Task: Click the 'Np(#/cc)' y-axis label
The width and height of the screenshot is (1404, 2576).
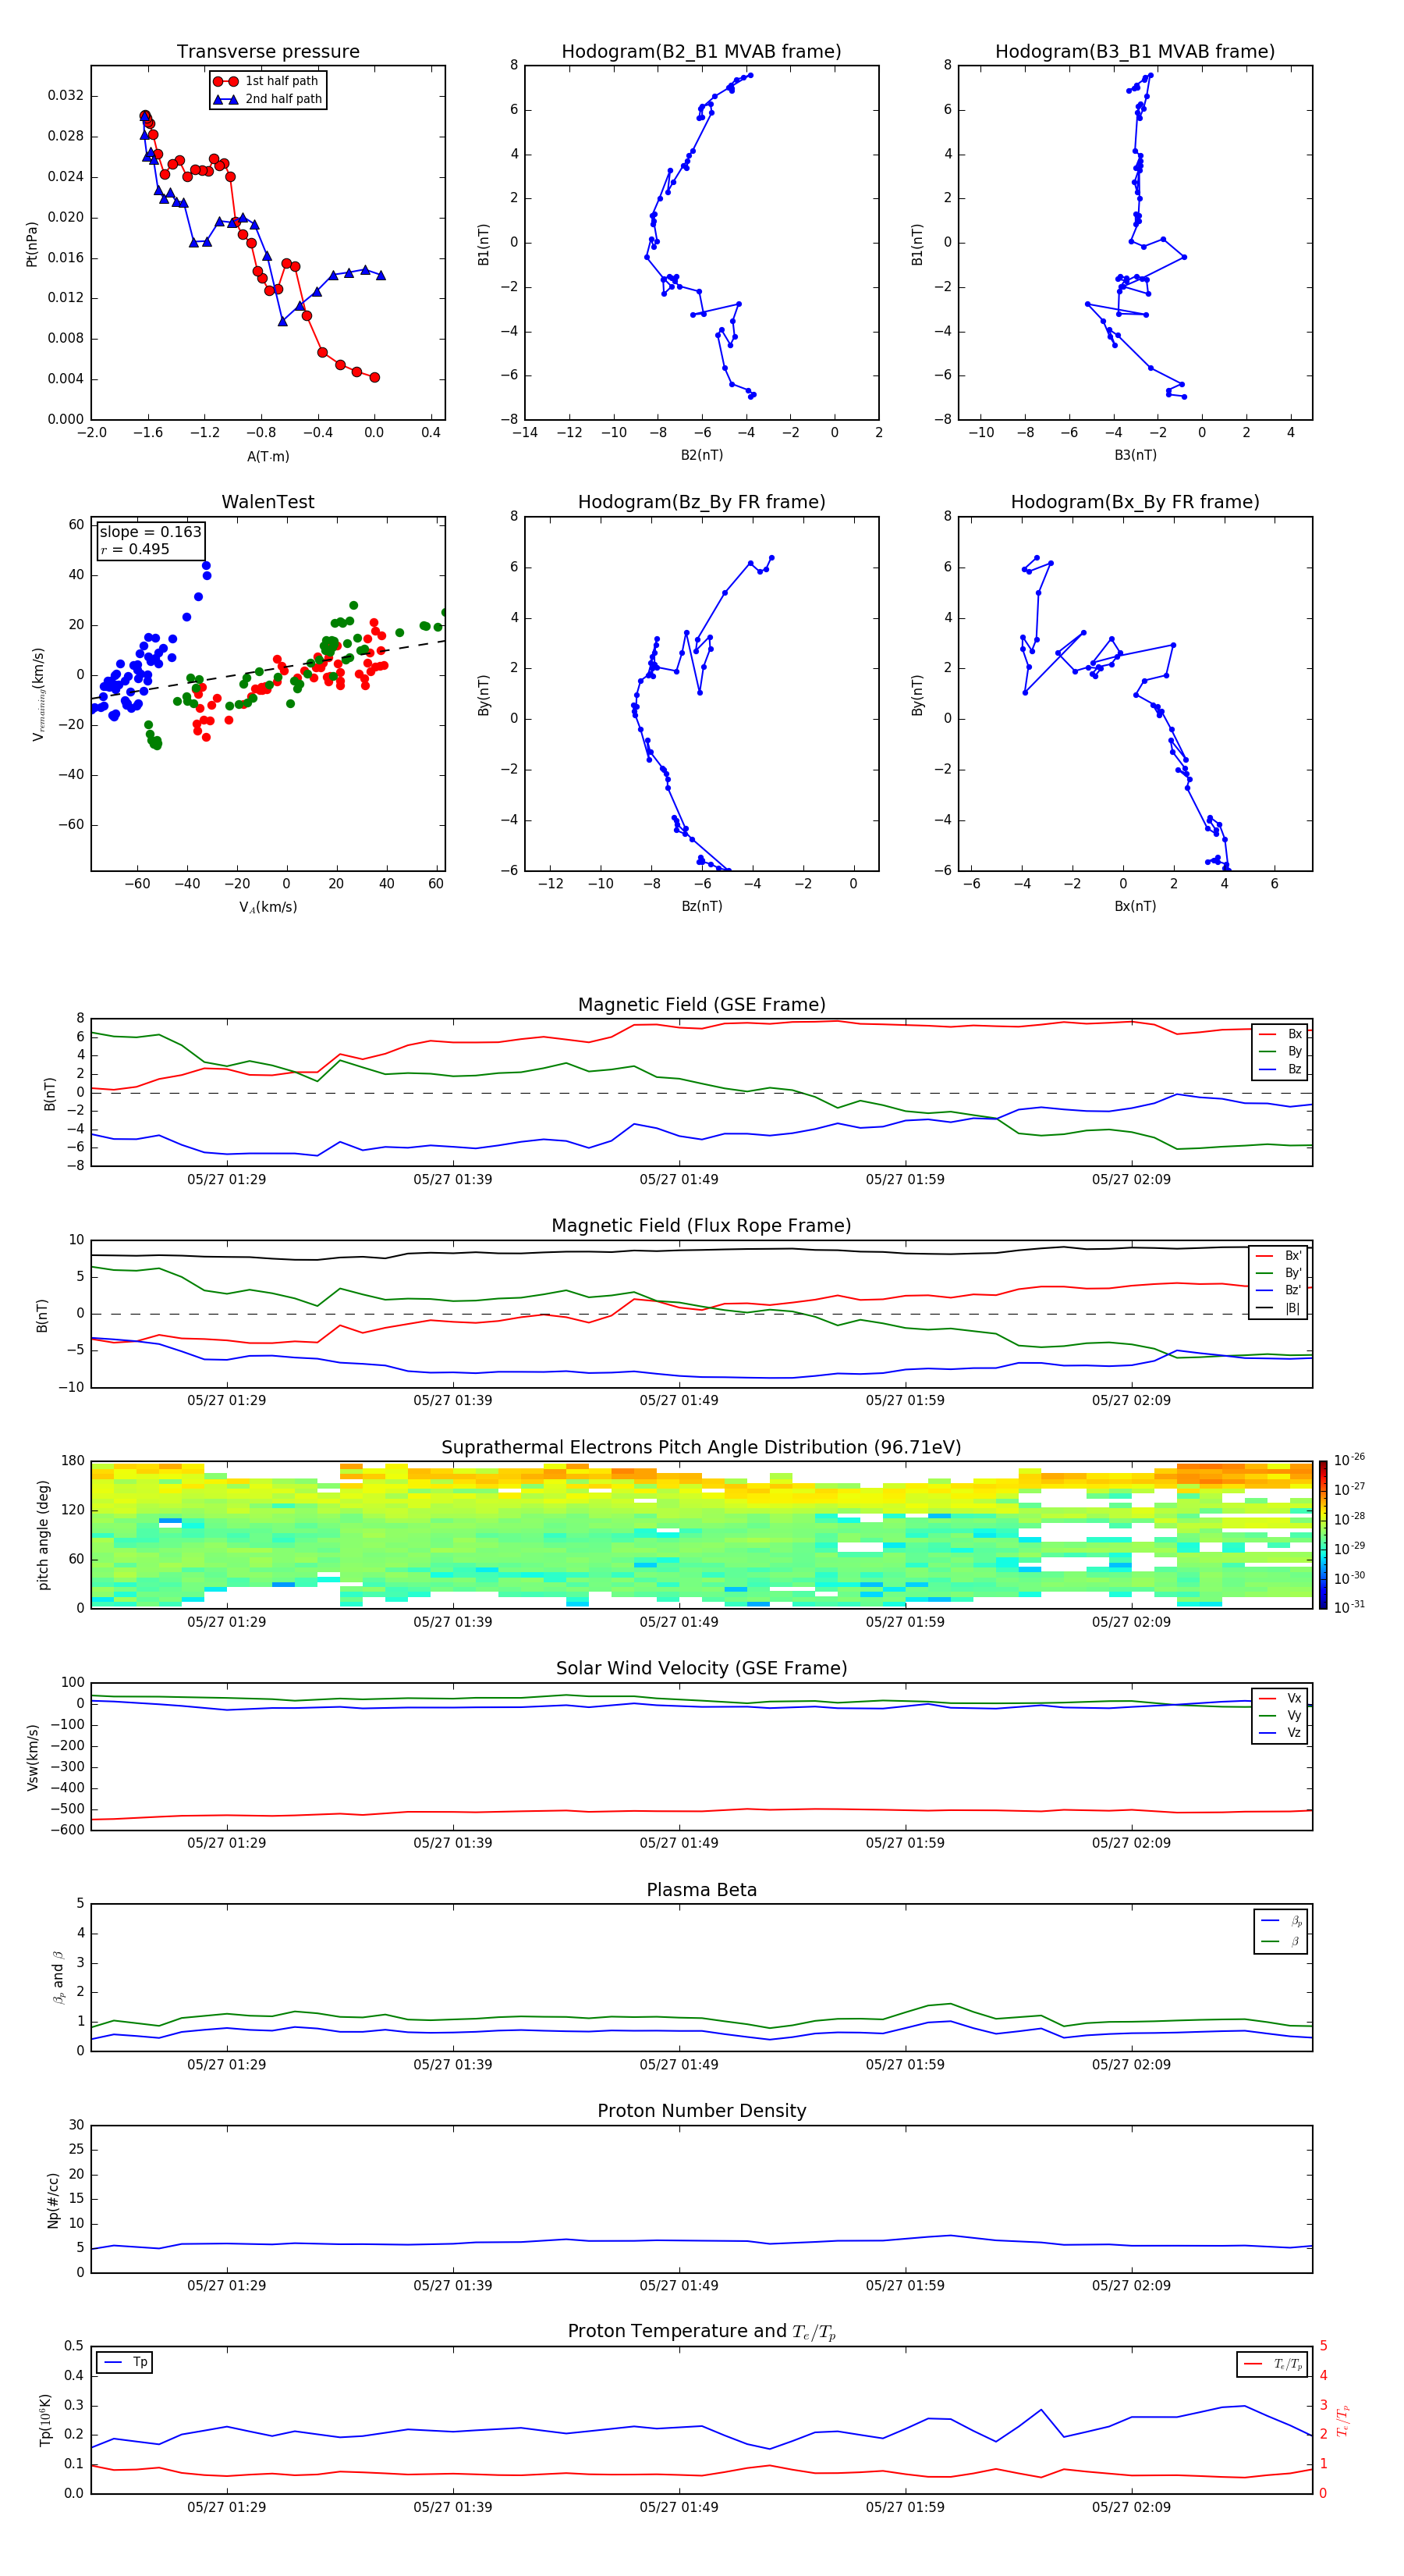Action: click(x=52, y=2200)
